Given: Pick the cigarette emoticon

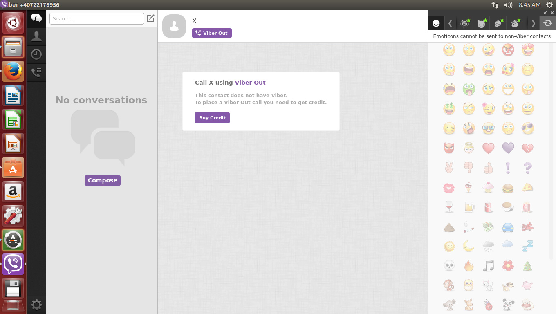Looking at the screenshot, I should click(469, 227).
